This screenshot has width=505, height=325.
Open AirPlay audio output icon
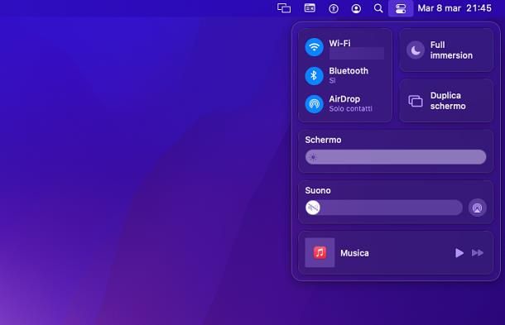tap(478, 208)
